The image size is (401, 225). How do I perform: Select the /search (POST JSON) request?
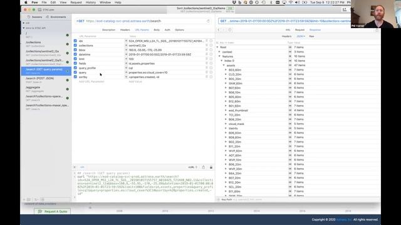point(46,80)
